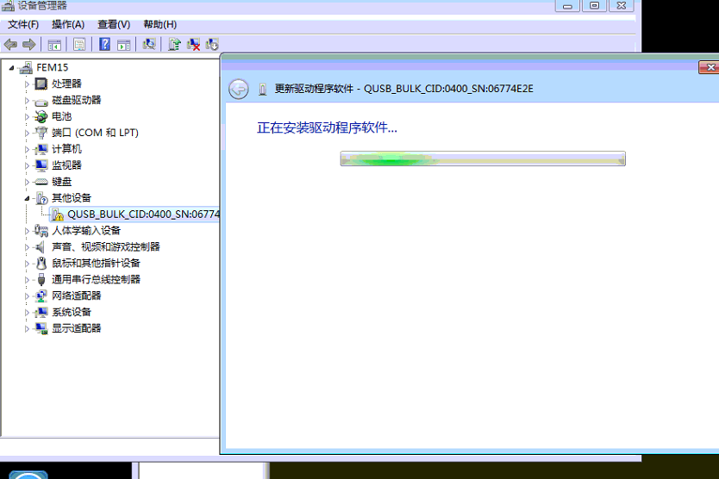Toggle the action pane toolbar icon
The image size is (719, 479).
pos(124,45)
